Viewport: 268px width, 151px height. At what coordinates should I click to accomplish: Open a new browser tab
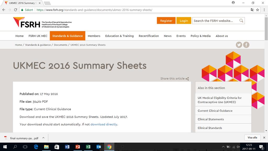tap(47, 3)
